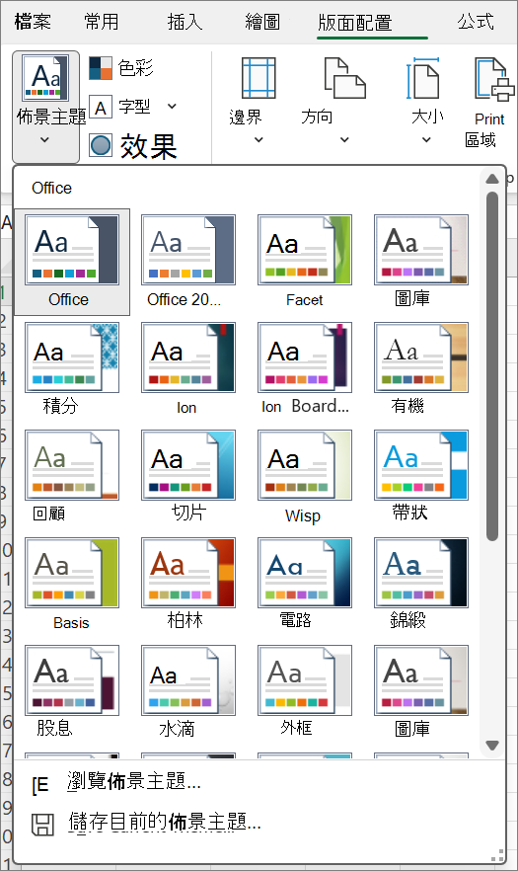Select the 繪圖 tab
This screenshot has width=518, height=871.
coord(262,22)
